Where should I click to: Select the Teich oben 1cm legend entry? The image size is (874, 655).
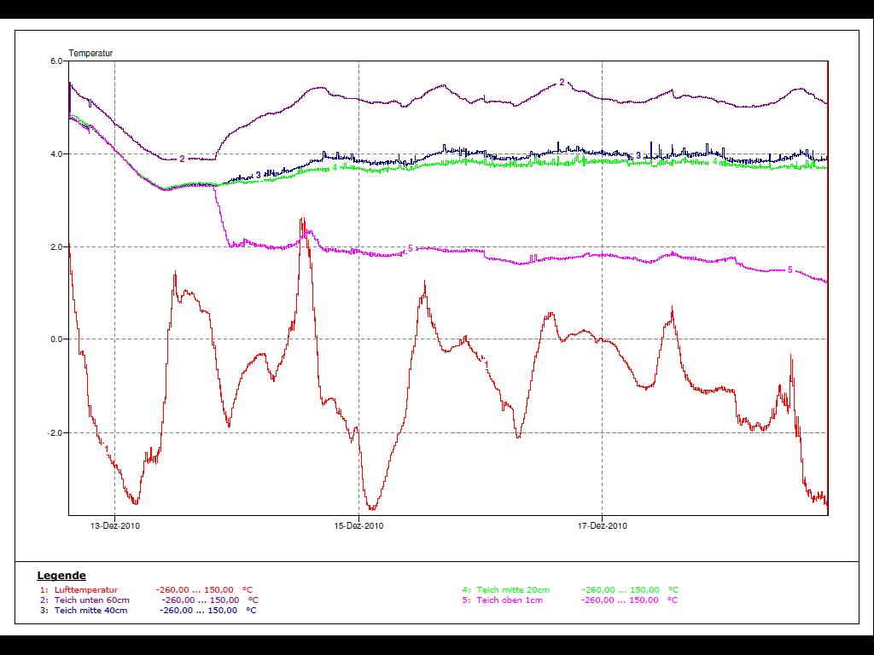(x=510, y=600)
